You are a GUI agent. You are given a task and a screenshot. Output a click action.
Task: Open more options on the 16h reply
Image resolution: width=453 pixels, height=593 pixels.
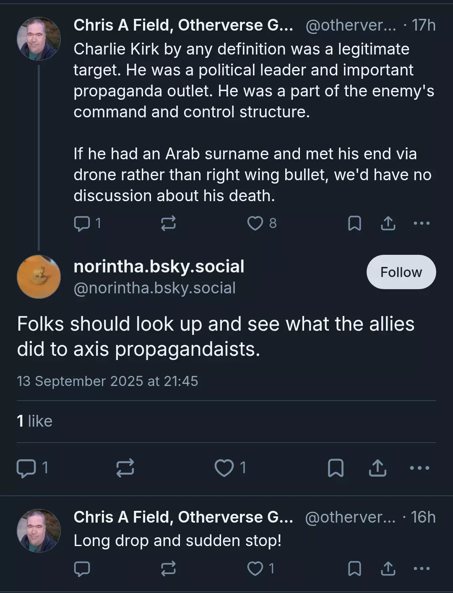[x=422, y=569]
